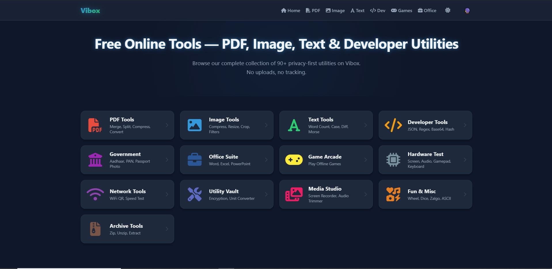The height and width of the screenshot is (269, 552).
Task: Open the Archive Tools card title
Action: click(x=126, y=226)
